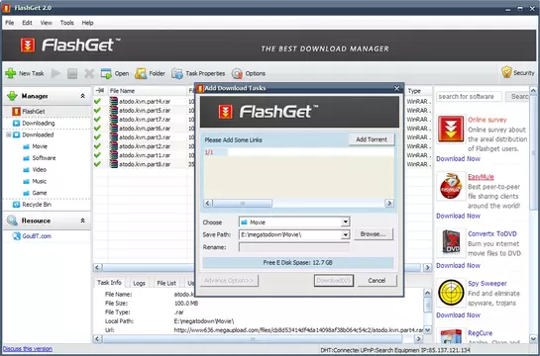Open the Edit menu
Viewport: 540px width, 356px height.
pyautogui.click(x=27, y=23)
